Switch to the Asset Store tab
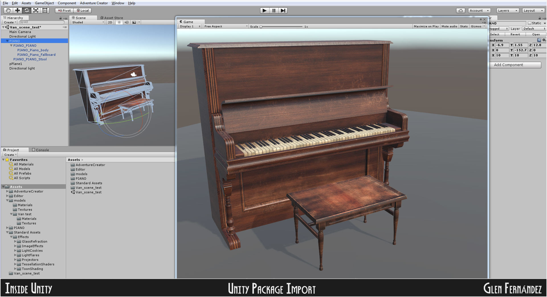This screenshot has height=297, width=547. [112, 18]
